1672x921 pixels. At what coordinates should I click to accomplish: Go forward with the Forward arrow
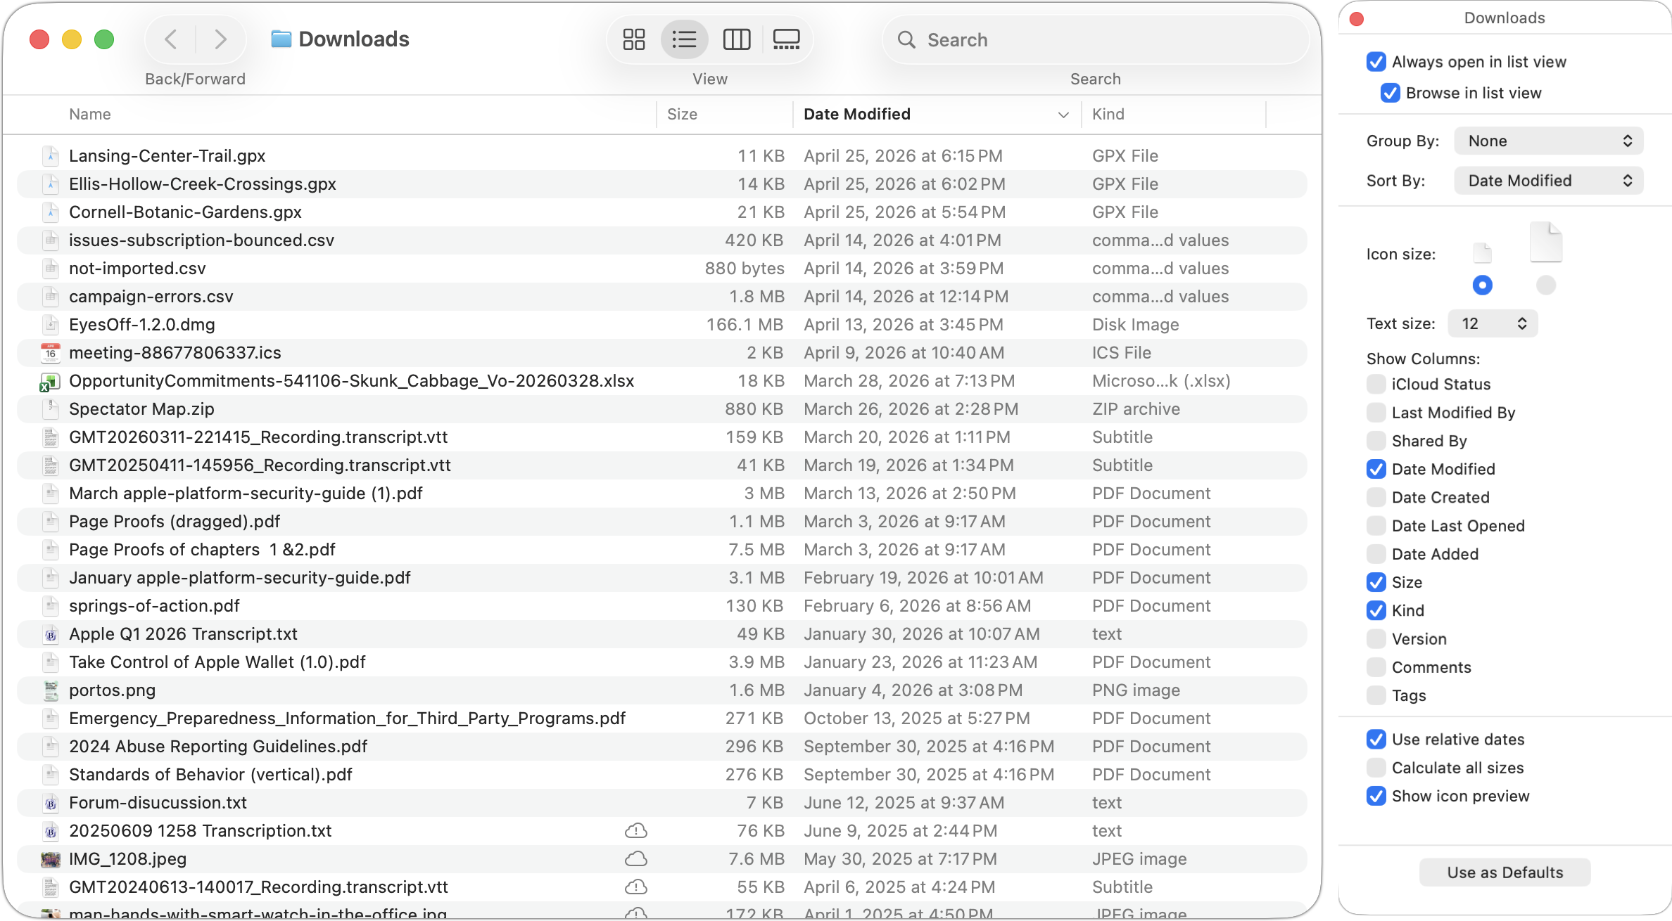tap(220, 39)
